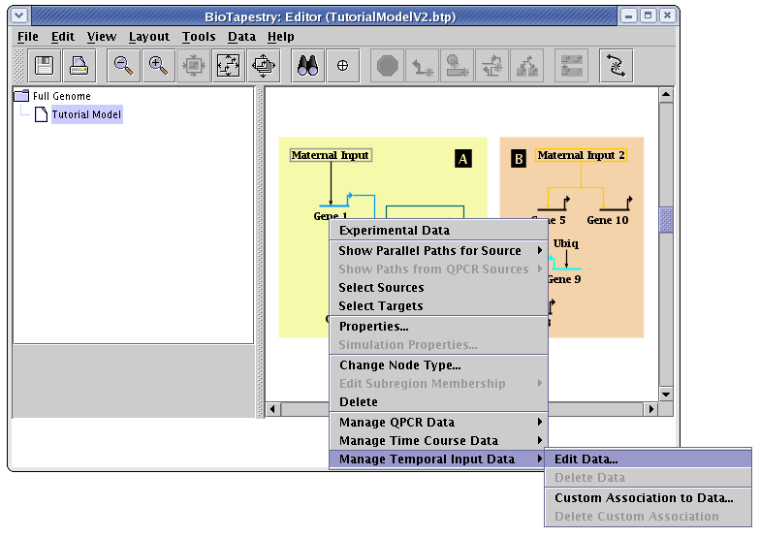This screenshot has width=760, height=538.
Task: Click the Zoom In magnifier icon
Action: pos(158,66)
